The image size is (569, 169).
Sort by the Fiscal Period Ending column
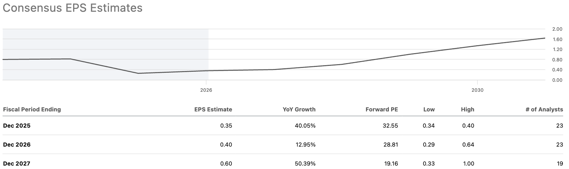tap(32, 109)
